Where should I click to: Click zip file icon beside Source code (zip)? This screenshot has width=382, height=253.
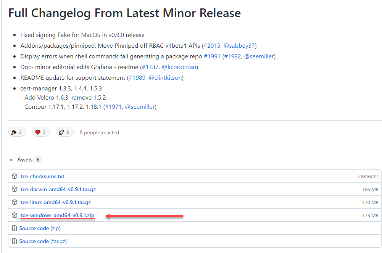click(15, 228)
